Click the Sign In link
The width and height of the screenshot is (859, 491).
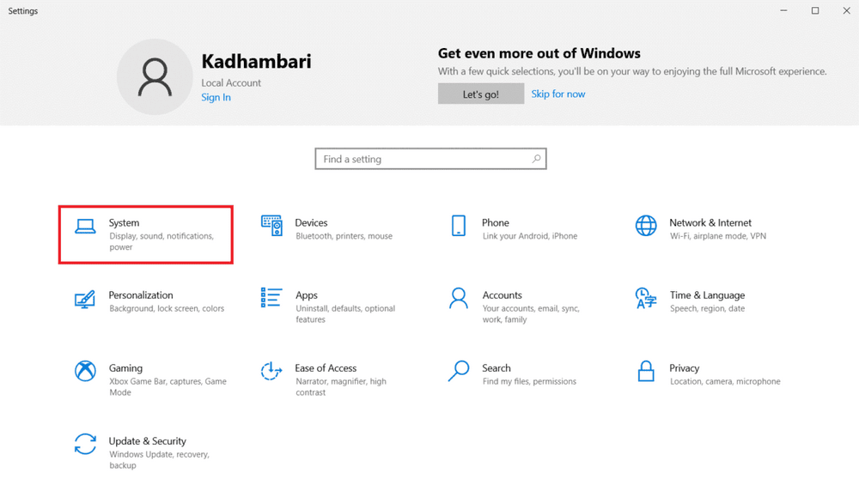click(216, 98)
